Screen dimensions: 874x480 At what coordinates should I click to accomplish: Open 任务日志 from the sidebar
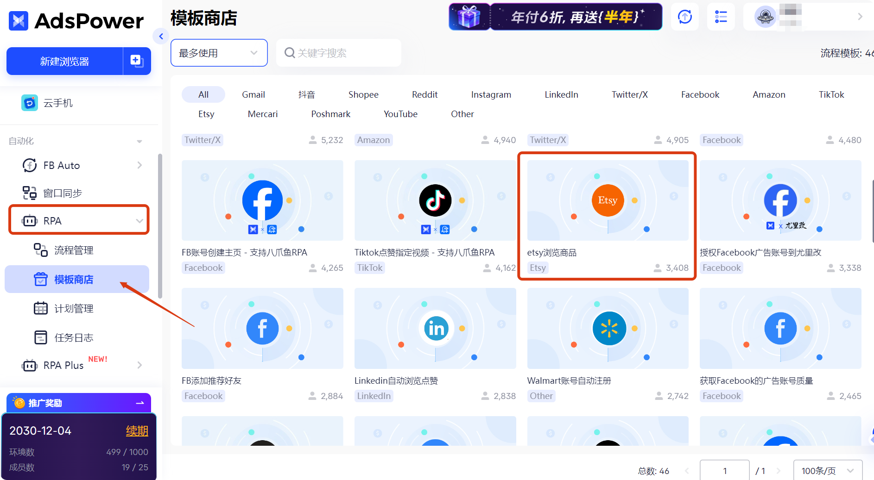pyautogui.click(x=74, y=337)
